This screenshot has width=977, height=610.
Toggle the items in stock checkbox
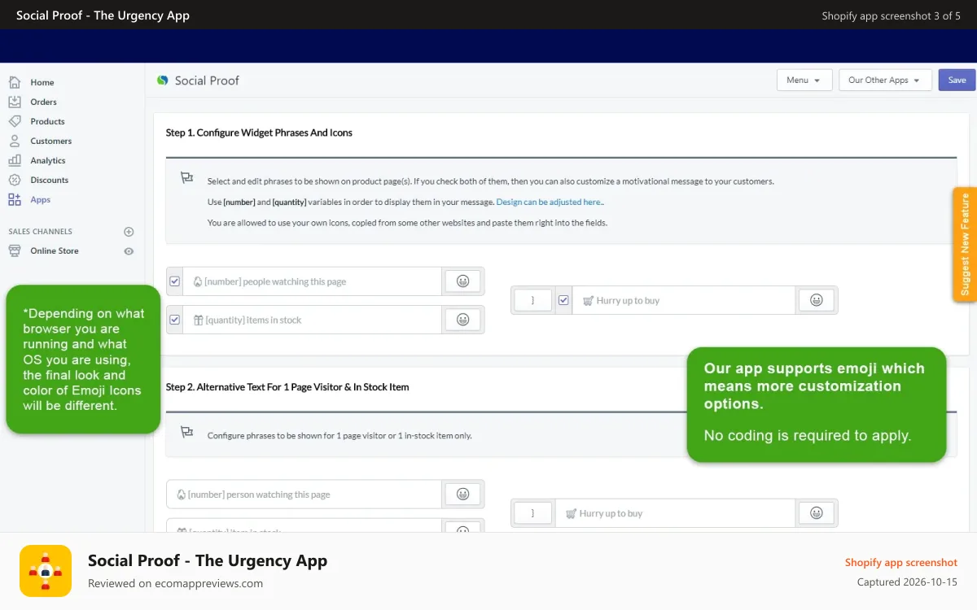pyautogui.click(x=174, y=320)
